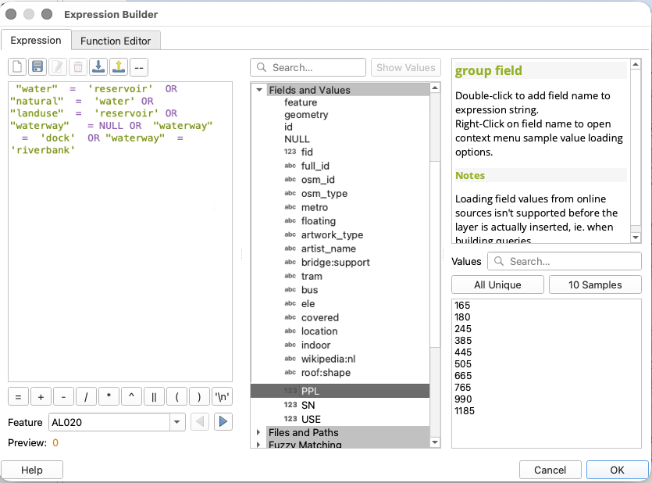Image resolution: width=652 pixels, height=483 pixels.
Task: Click the All Unique button
Action: (x=497, y=284)
